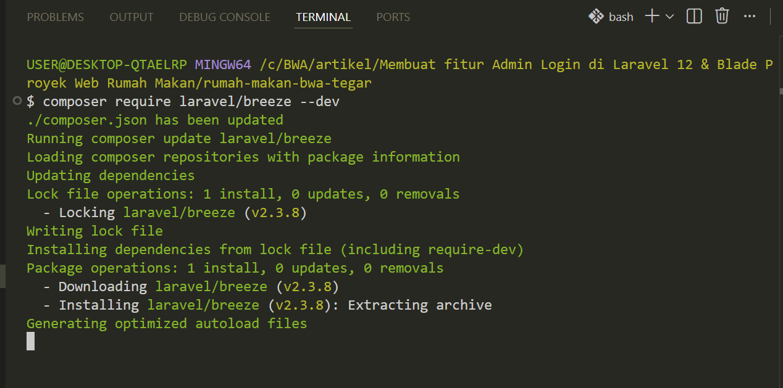The image size is (783, 388).
Task: Click the "composer require laravel/breeze --dev" command text
Action: (x=191, y=101)
